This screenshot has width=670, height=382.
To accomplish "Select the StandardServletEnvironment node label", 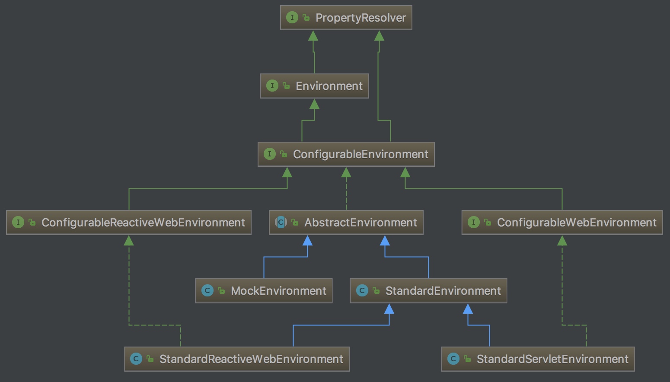I will [x=552, y=359].
